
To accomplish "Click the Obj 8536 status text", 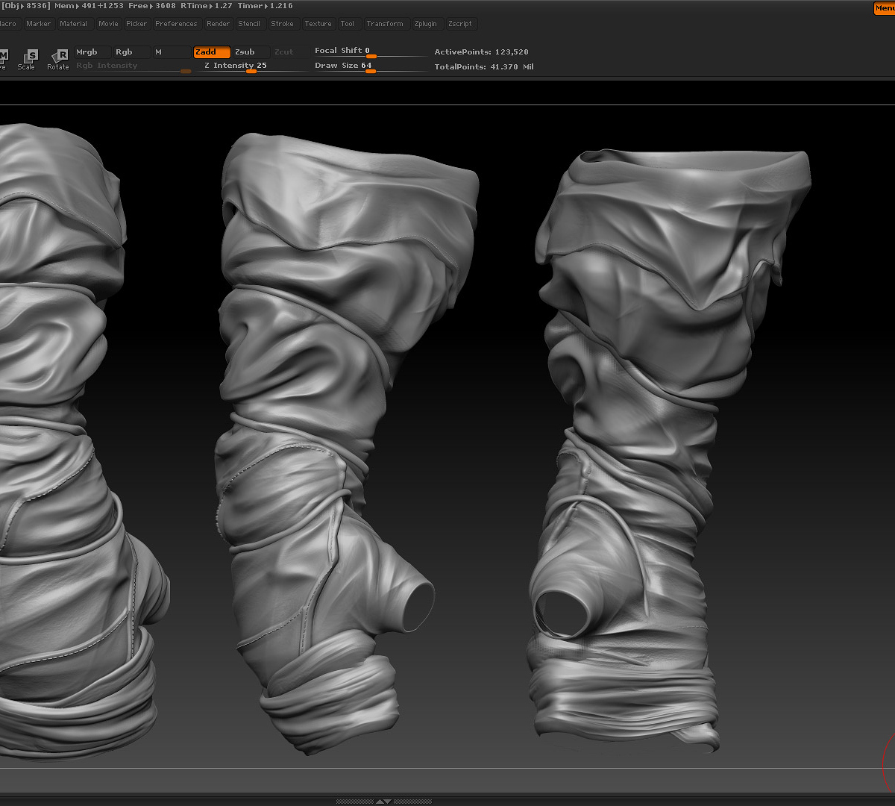I will click(25, 6).
